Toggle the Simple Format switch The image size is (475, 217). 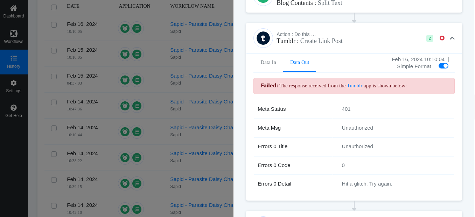(x=443, y=66)
